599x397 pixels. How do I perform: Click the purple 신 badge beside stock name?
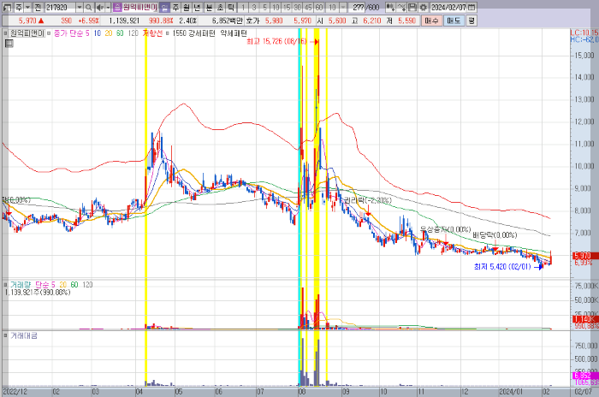coord(118,7)
